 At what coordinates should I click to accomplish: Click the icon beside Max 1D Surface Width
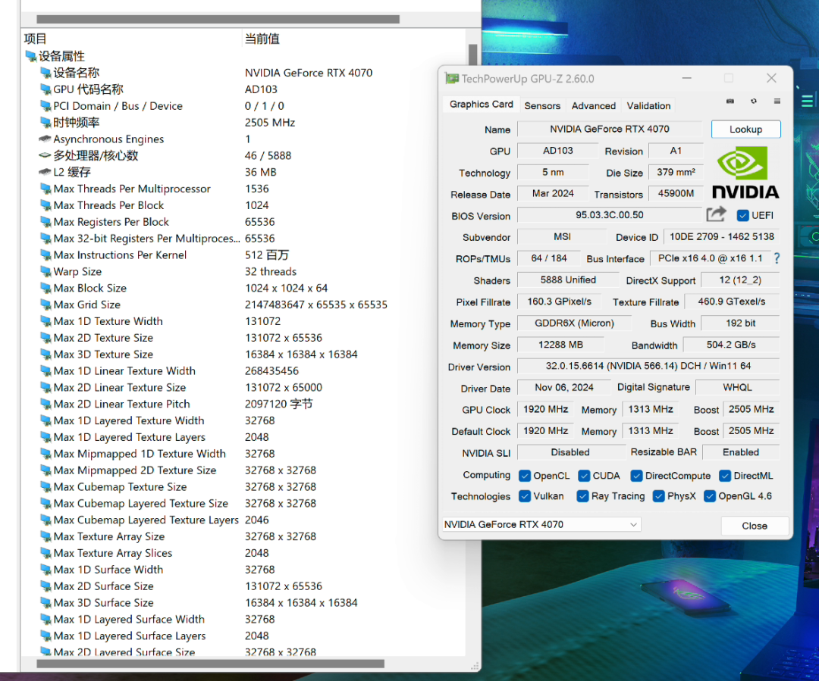pyautogui.click(x=46, y=570)
